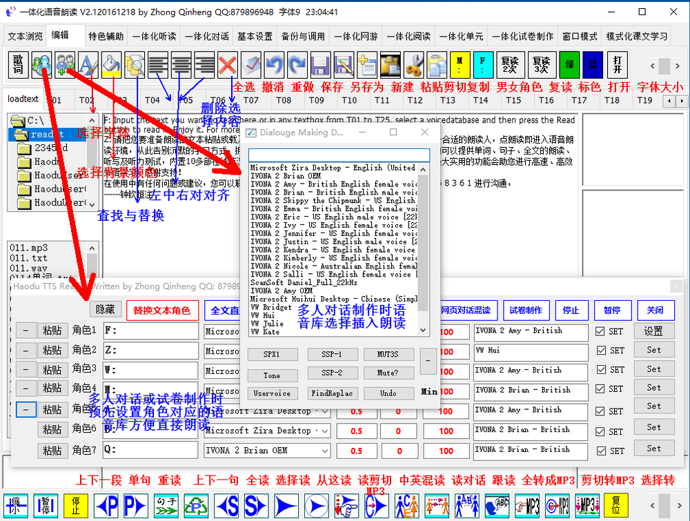Toggle SET checkbox in 角色5 row
Image resolution: width=690 pixels, height=521 pixels.
pyautogui.click(x=600, y=411)
